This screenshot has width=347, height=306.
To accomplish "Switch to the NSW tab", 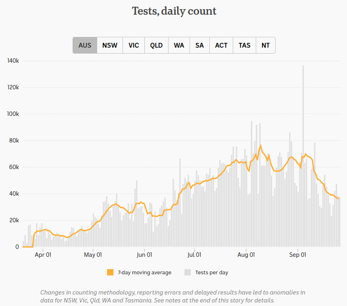I will (x=110, y=45).
